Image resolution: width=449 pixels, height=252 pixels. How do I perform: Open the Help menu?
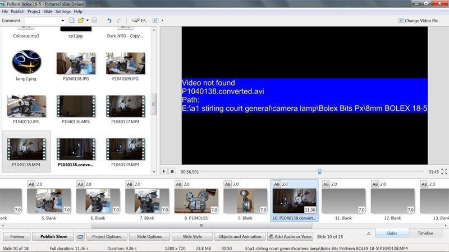tap(78, 11)
